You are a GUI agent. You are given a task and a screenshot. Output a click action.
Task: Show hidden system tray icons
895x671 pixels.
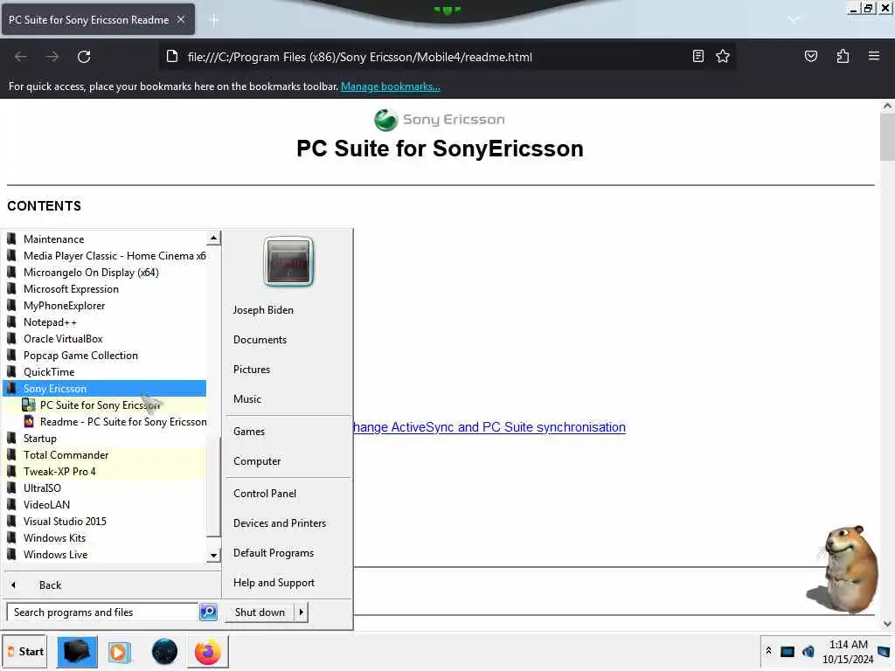[x=769, y=650]
